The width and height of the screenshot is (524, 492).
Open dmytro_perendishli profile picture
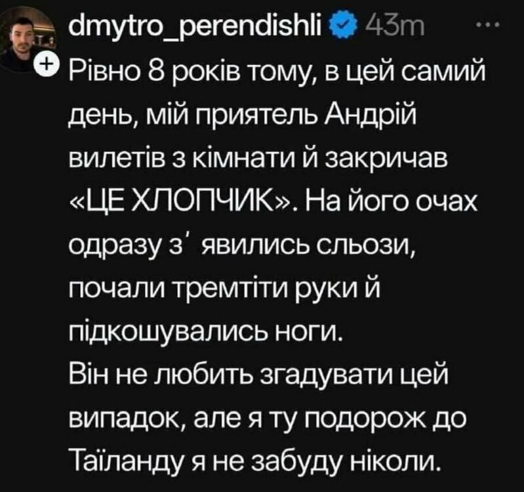point(28,37)
